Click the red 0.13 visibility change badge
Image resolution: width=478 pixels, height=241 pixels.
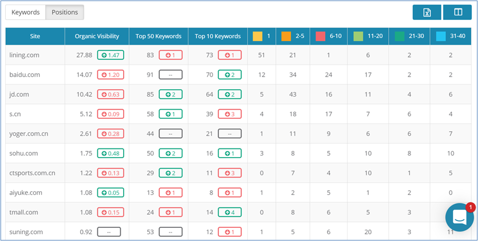110,173
